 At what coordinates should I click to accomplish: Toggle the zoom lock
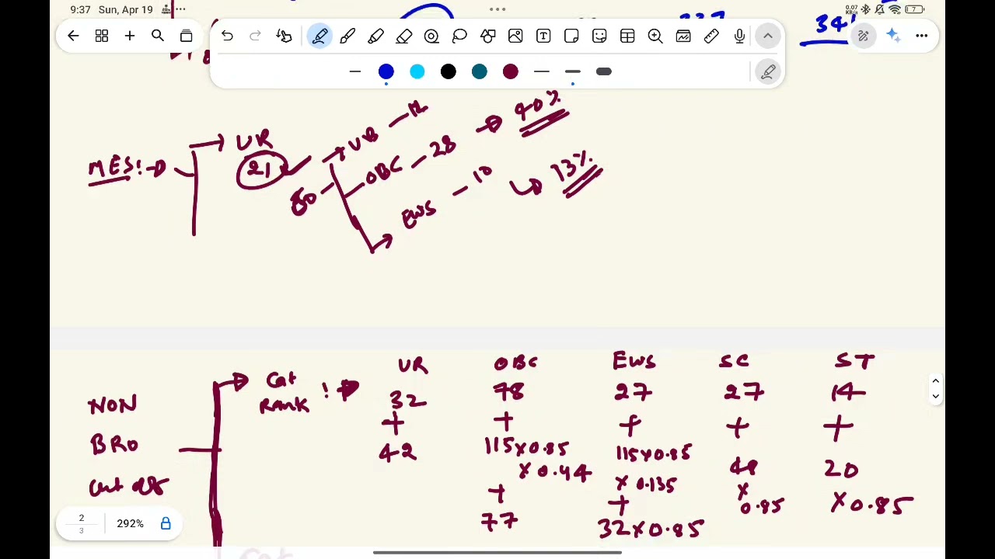[166, 524]
